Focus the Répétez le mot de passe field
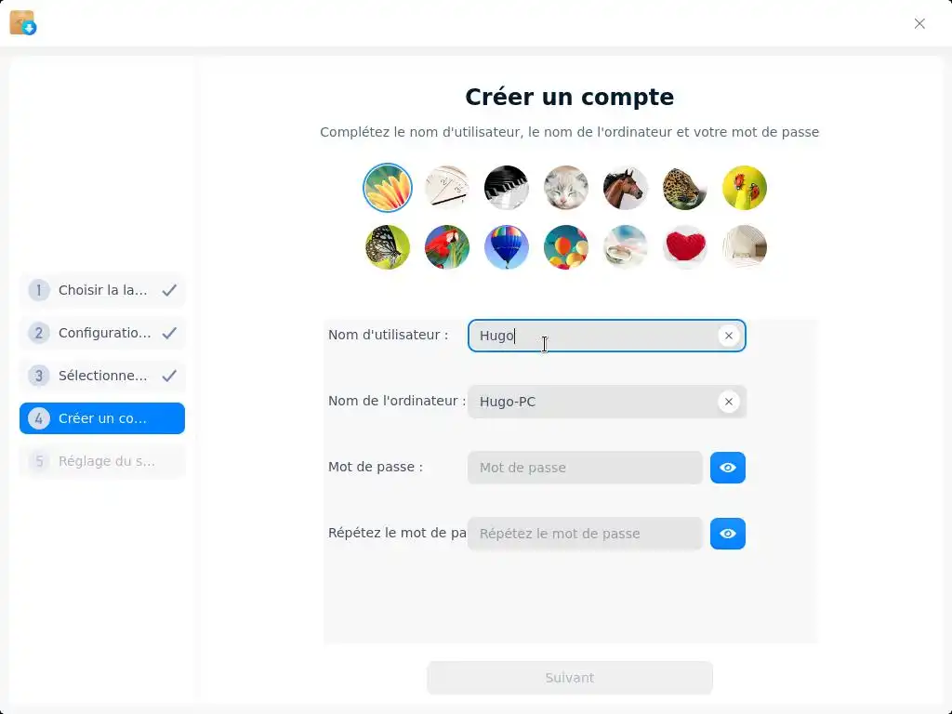Image resolution: width=952 pixels, height=714 pixels. [585, 534]
